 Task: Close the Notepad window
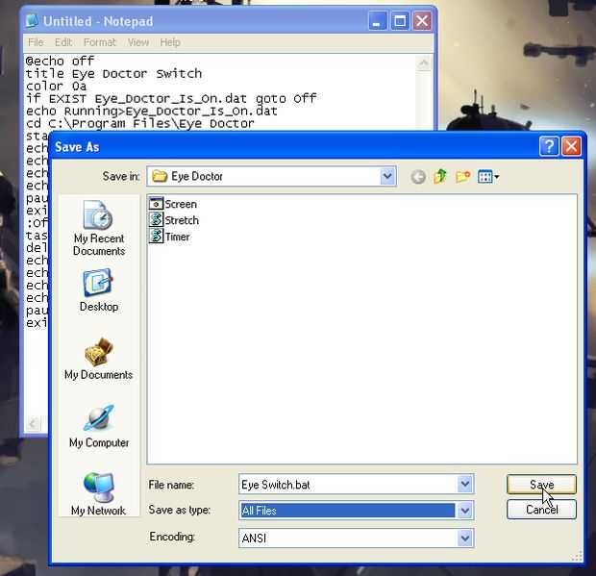coord(422,20)
